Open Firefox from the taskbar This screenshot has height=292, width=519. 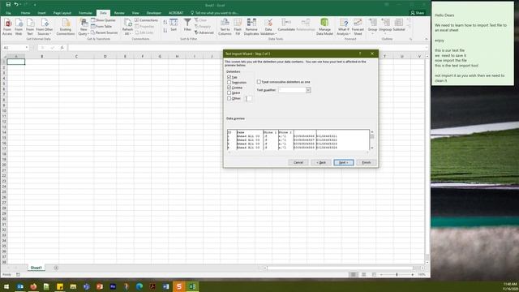pyautogui.click(x=33, y=286)
